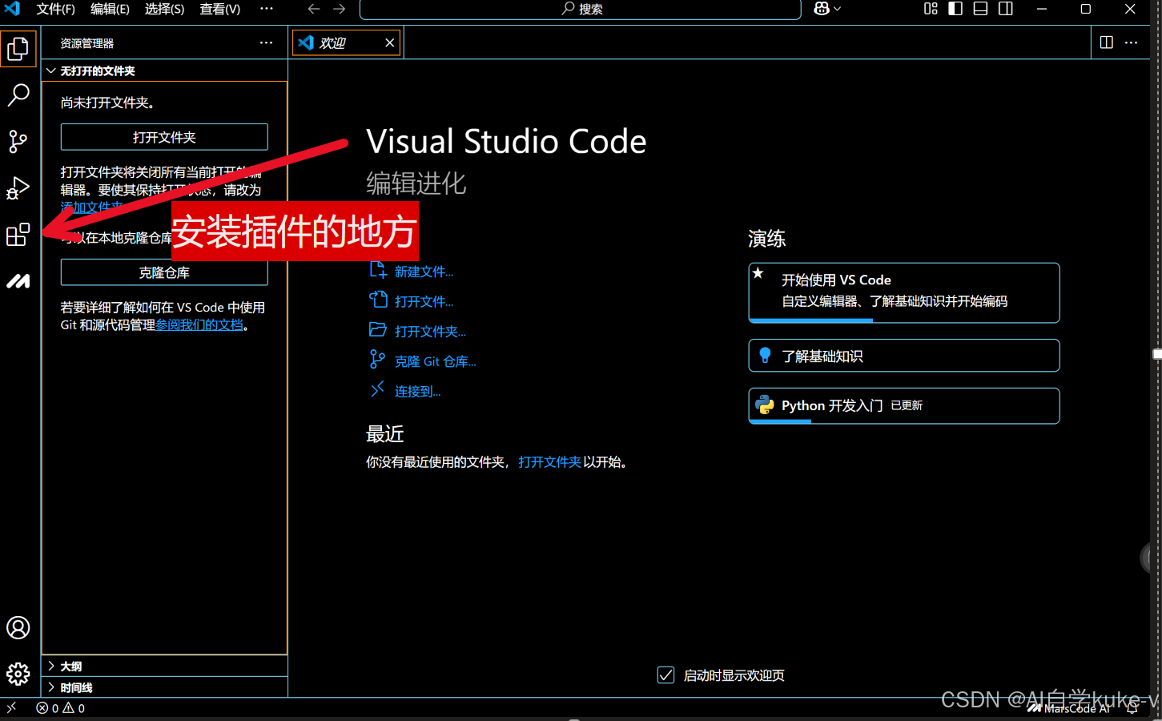
Task: Open the 编辑(E) menu
Action: [110, 9]
